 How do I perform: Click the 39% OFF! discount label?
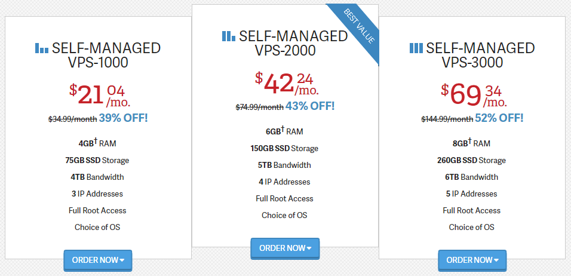[x=123, y=118]
